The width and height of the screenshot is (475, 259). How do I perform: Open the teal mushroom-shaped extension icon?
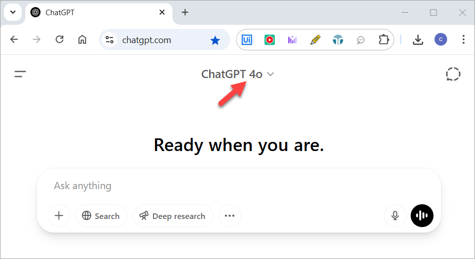point(338,40)
